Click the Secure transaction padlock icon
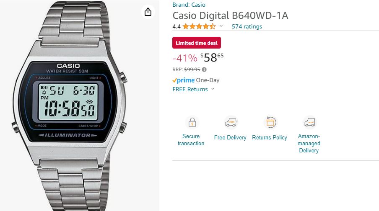The width and height of the screenshot is (379, 211). point(192,122)
